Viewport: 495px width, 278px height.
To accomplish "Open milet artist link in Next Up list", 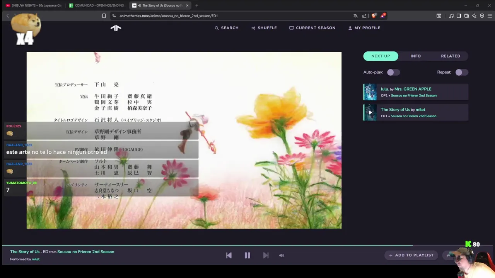I will click(x=420, y=109).
